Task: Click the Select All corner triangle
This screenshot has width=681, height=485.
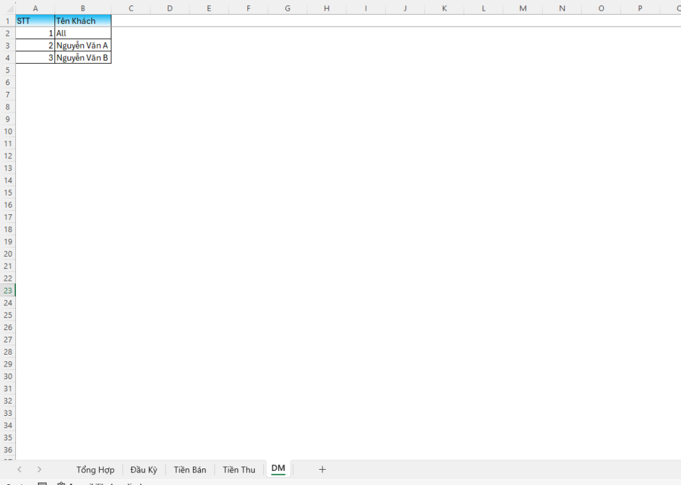Action: click(x=7, y=8)
